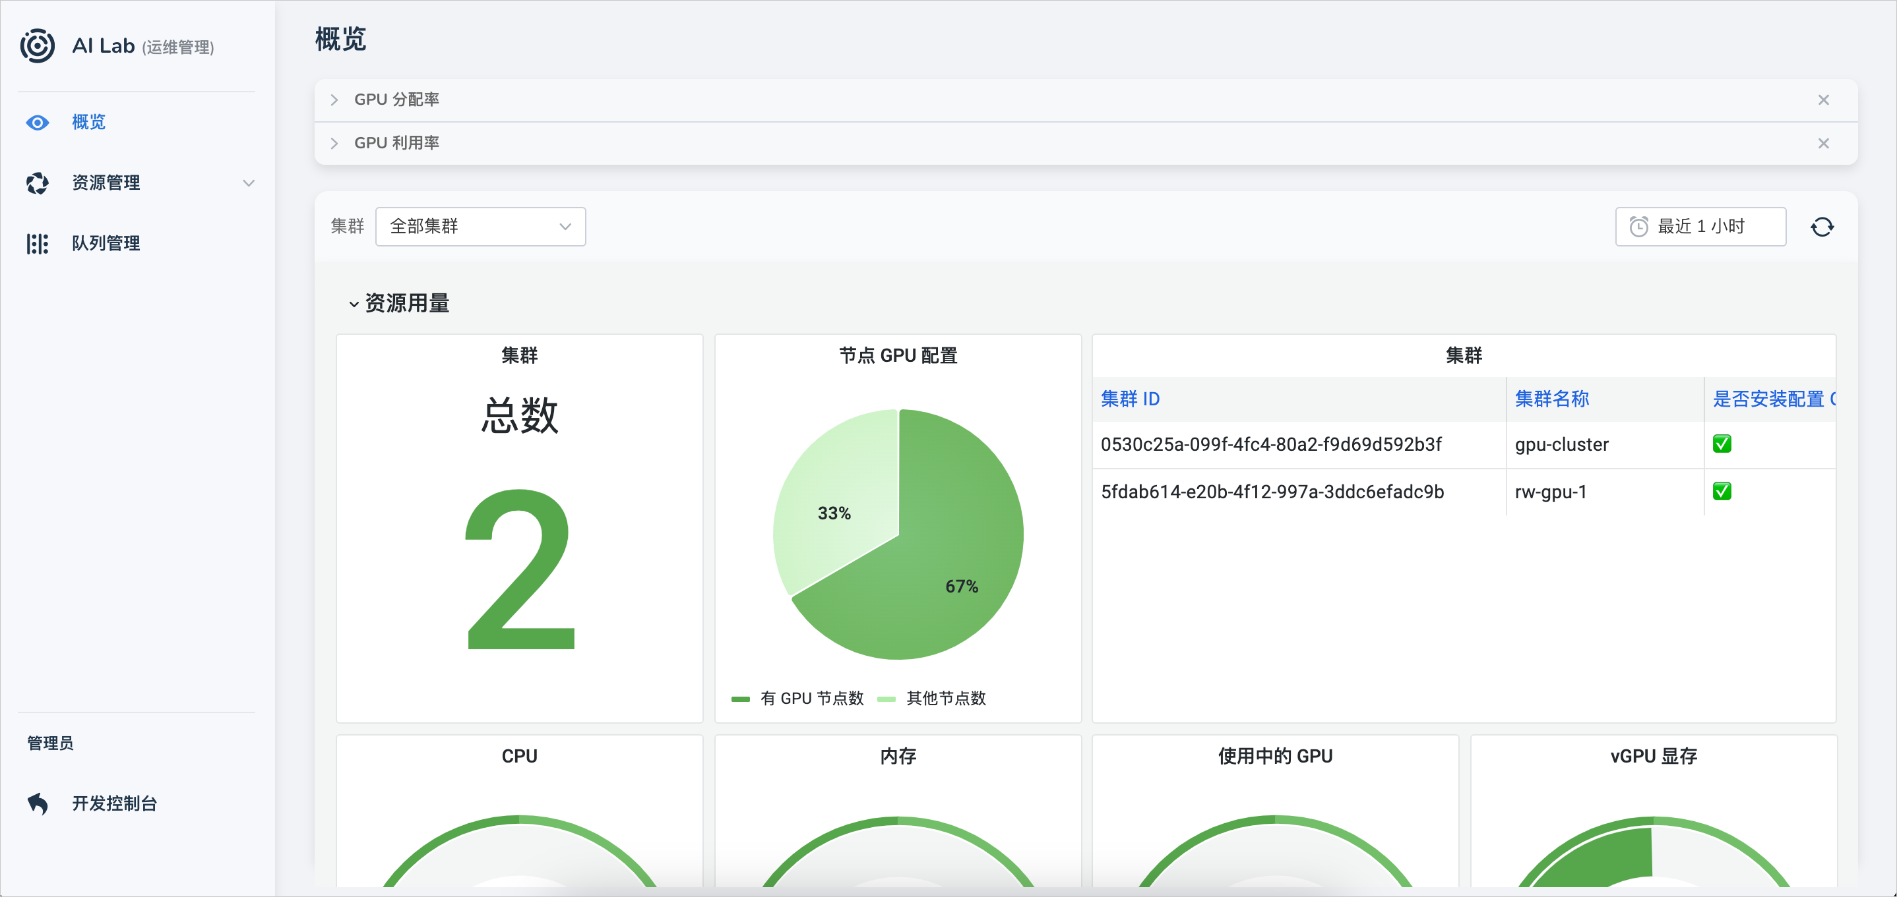Click the rw-gpu-1 name cell
The image size is (1897, 897).
(x=1550, y=492)
